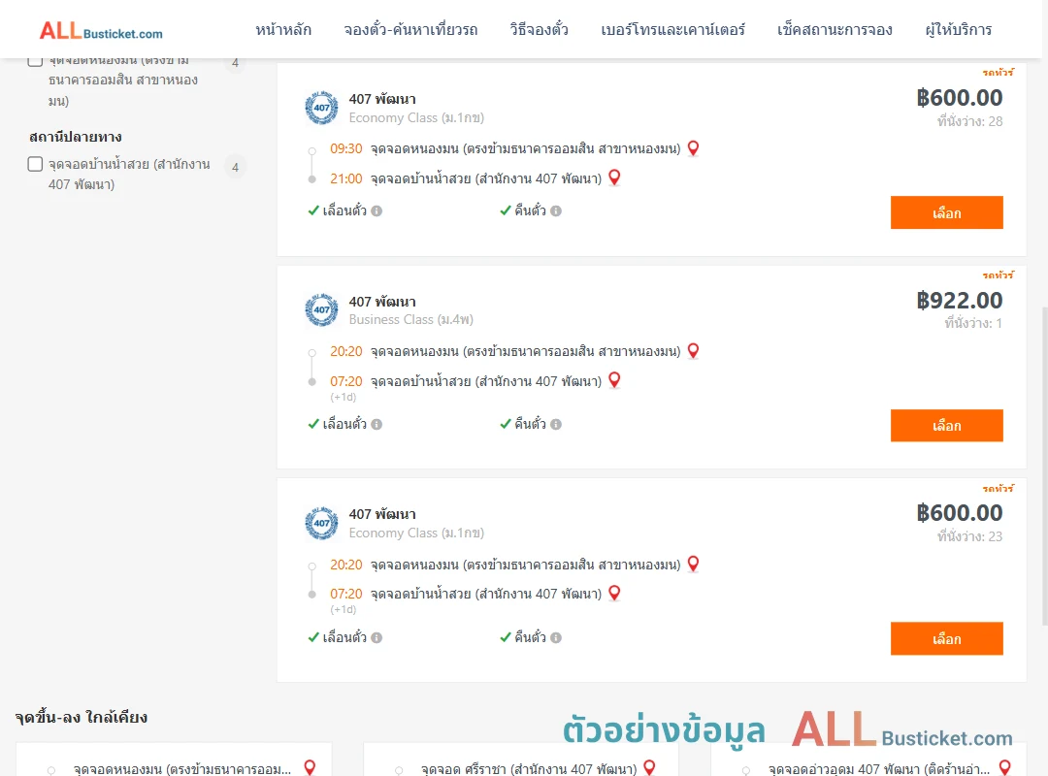
Task: Click ฿922.00 price text
Action: click(x=959, y=301)
